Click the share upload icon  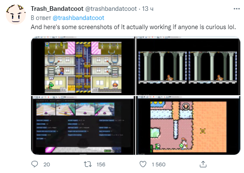pyautogui.click(x=203, y=164)
